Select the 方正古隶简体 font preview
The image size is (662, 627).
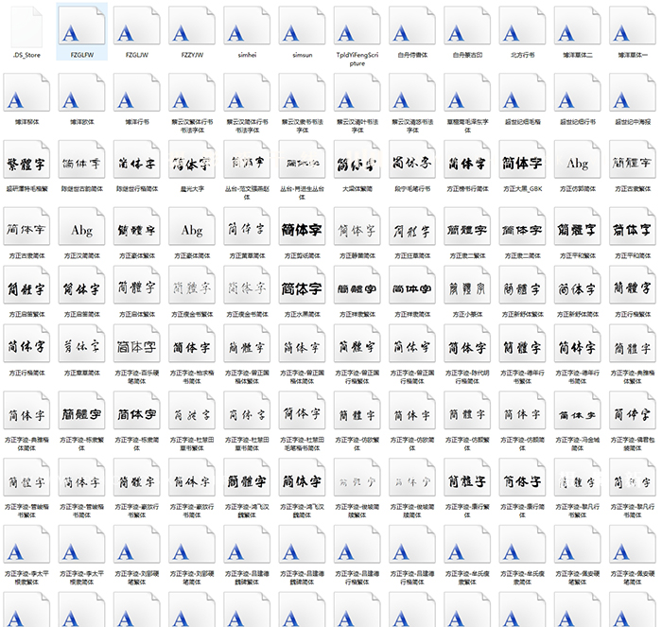(26, 227)
